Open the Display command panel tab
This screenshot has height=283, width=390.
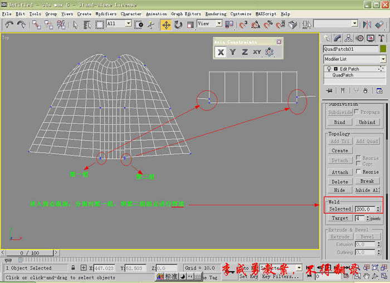(x=370, y=38)
